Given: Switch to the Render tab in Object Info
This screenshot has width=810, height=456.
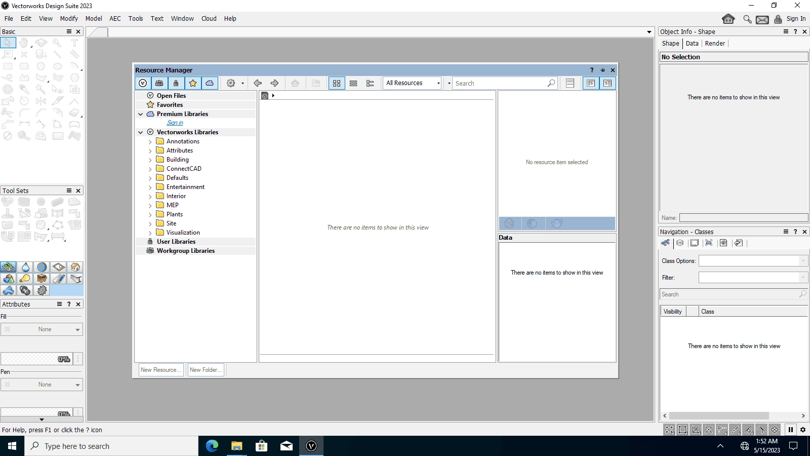Looking at the screenshot, I should click(715, 44).
